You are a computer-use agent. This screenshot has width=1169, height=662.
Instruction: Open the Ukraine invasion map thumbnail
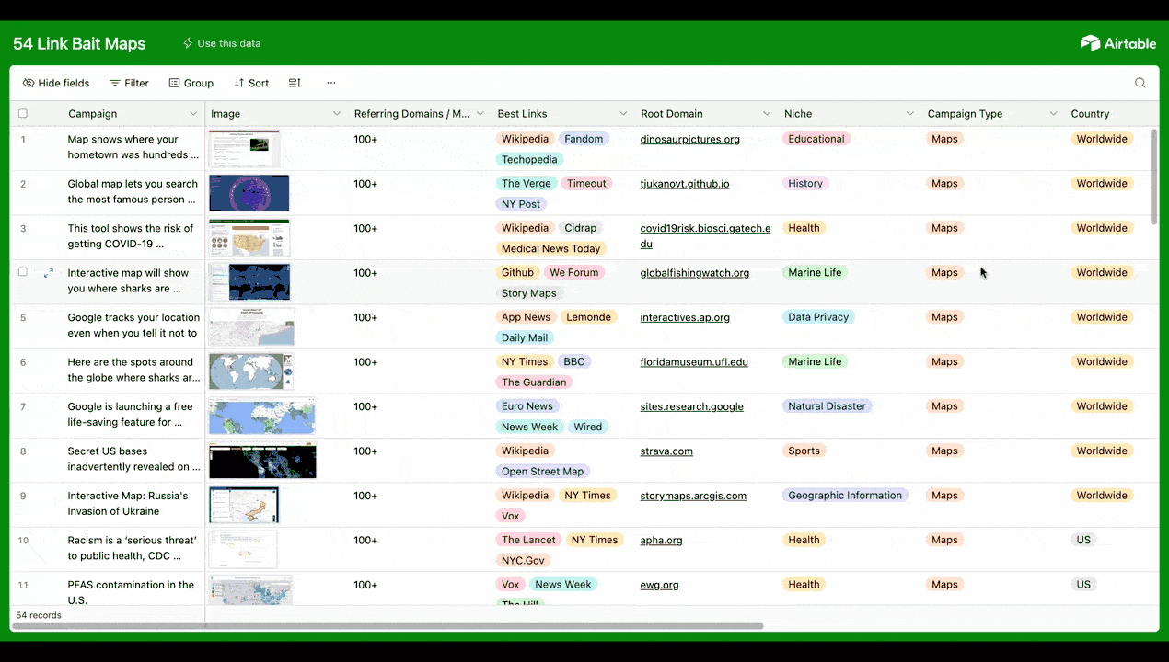pyautogui.click(x=244, y=505)
